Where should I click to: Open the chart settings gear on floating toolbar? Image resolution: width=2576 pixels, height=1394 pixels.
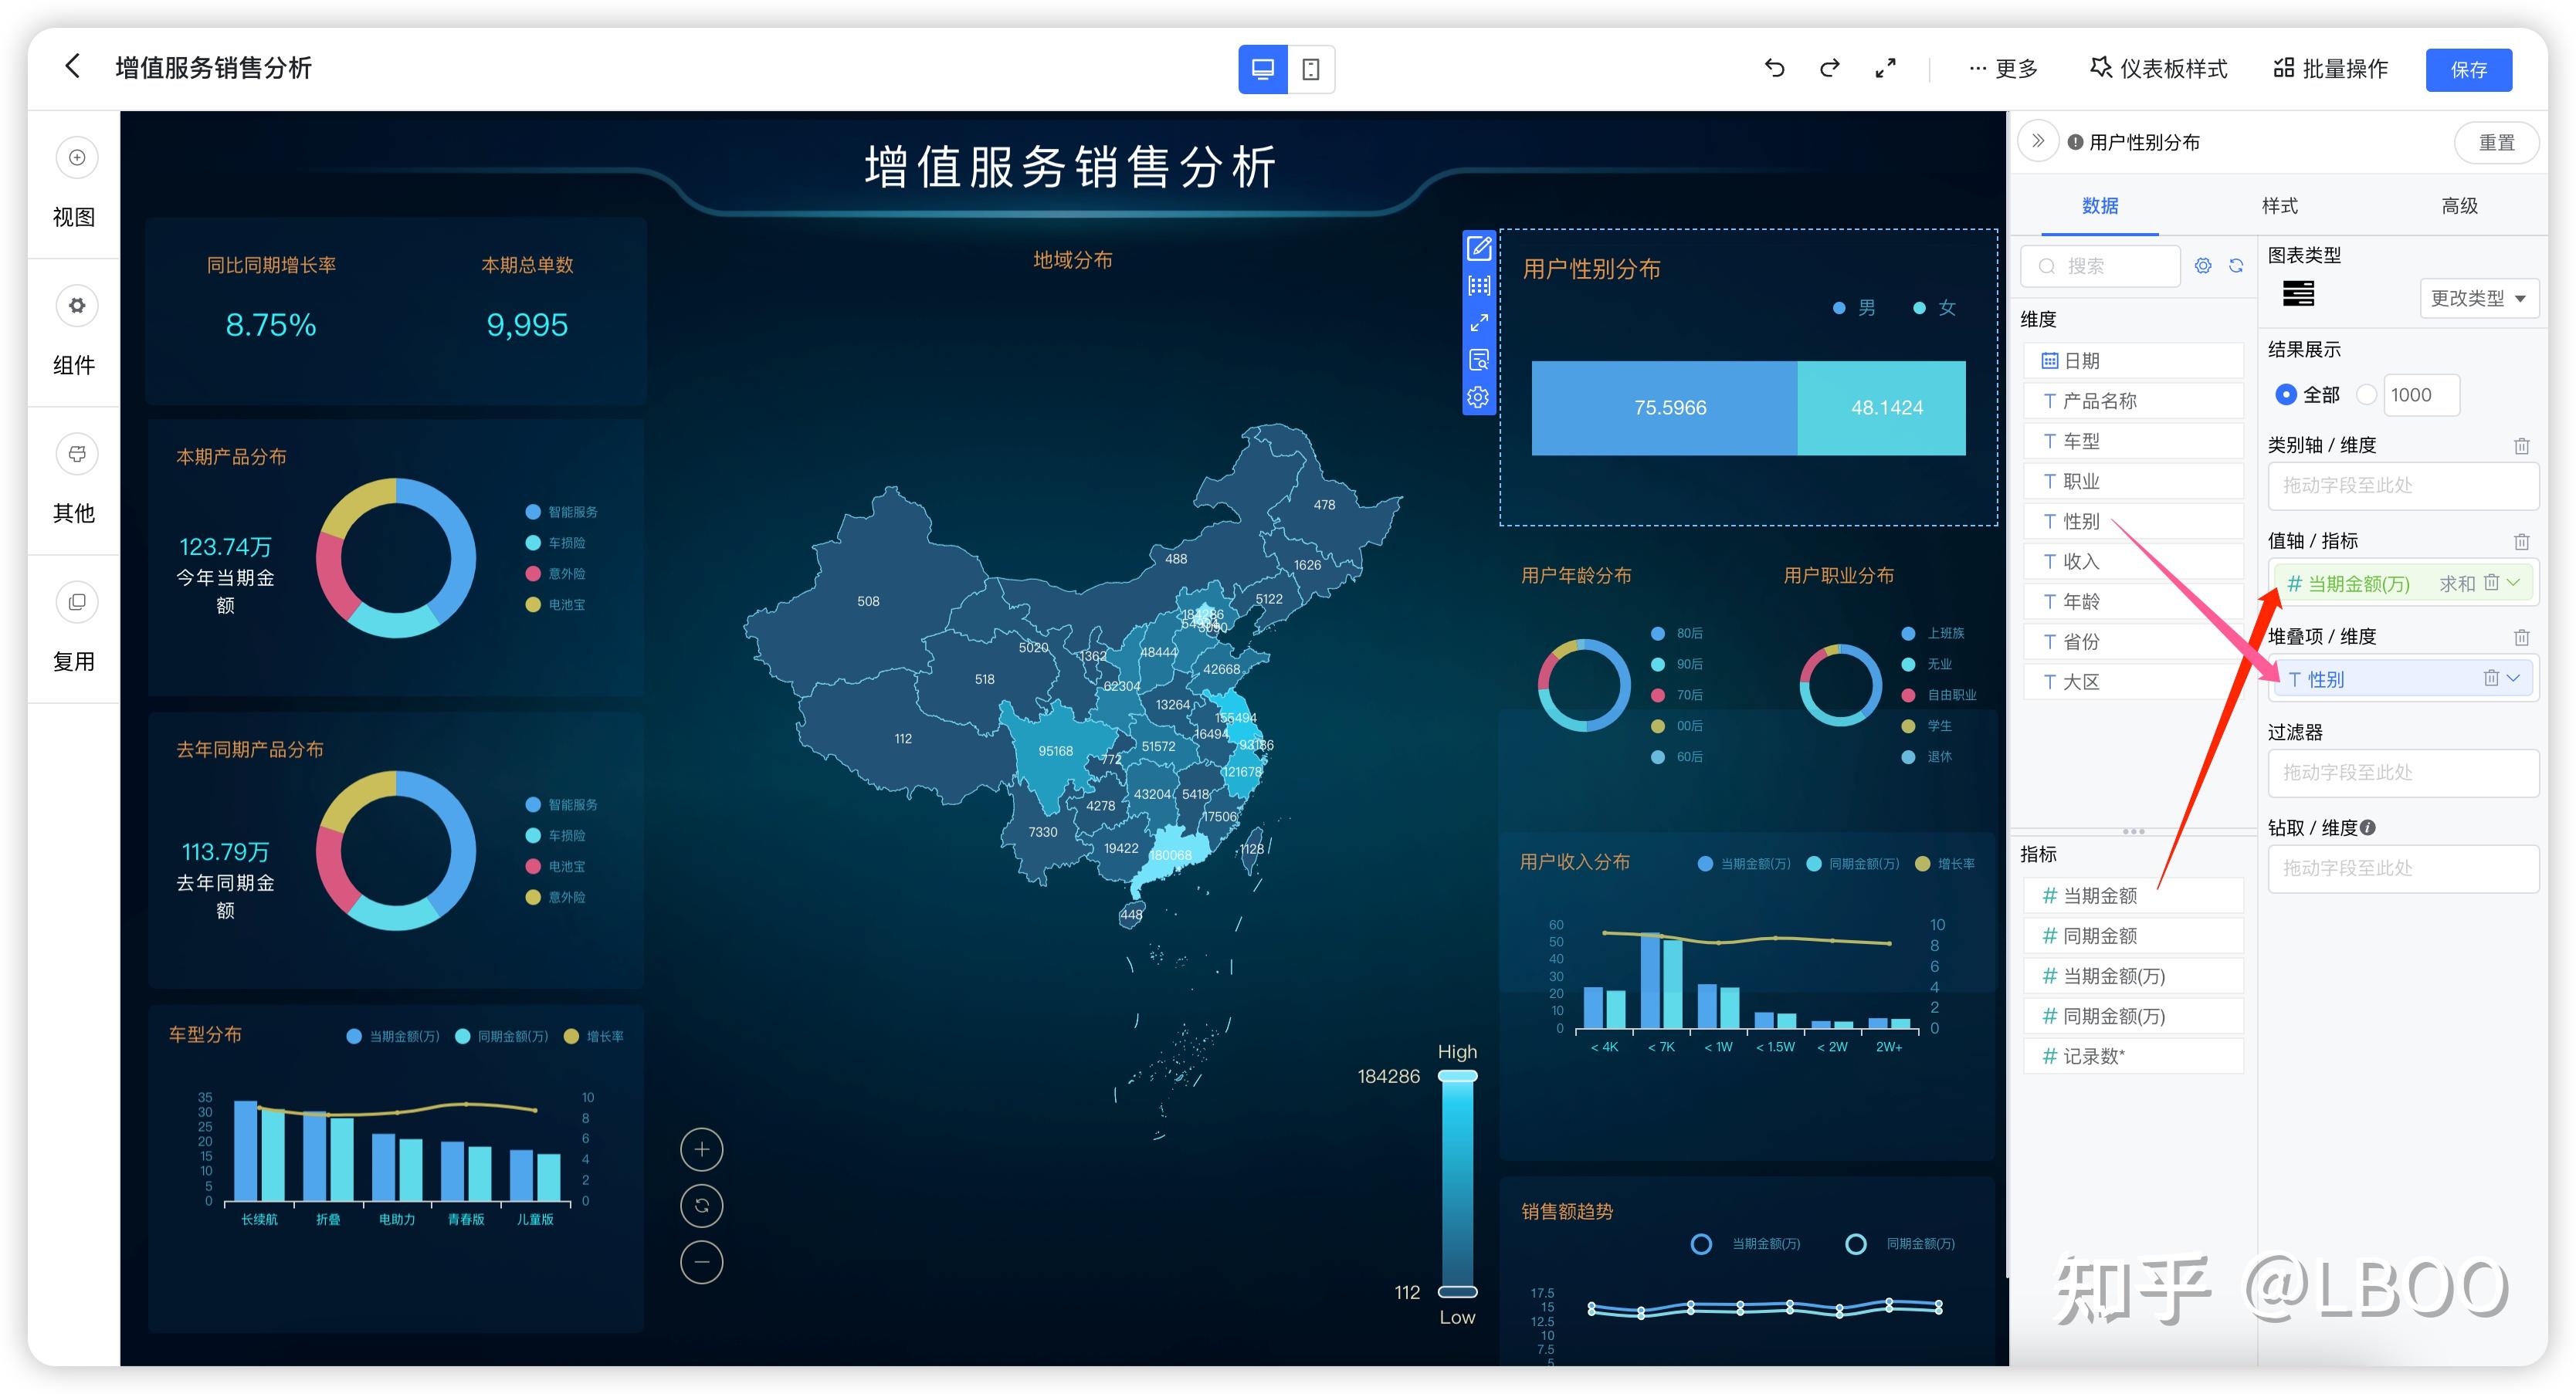(x=1478, y=396)
